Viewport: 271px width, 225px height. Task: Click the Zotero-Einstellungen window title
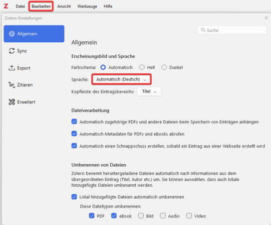click(x=23, y=18)
